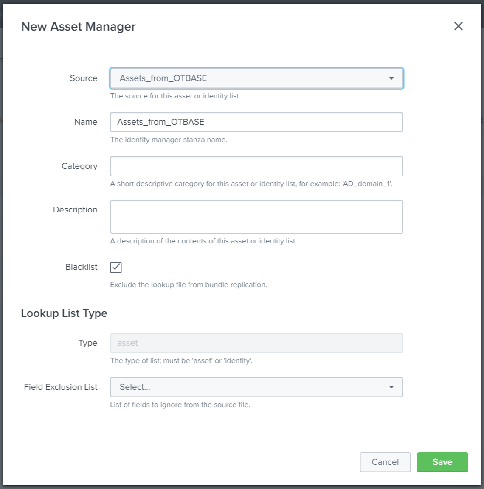Uncheck the Blacklist checkbox
Image resolution: width=484 pixels, height=489 pixels.
(116, 267)
